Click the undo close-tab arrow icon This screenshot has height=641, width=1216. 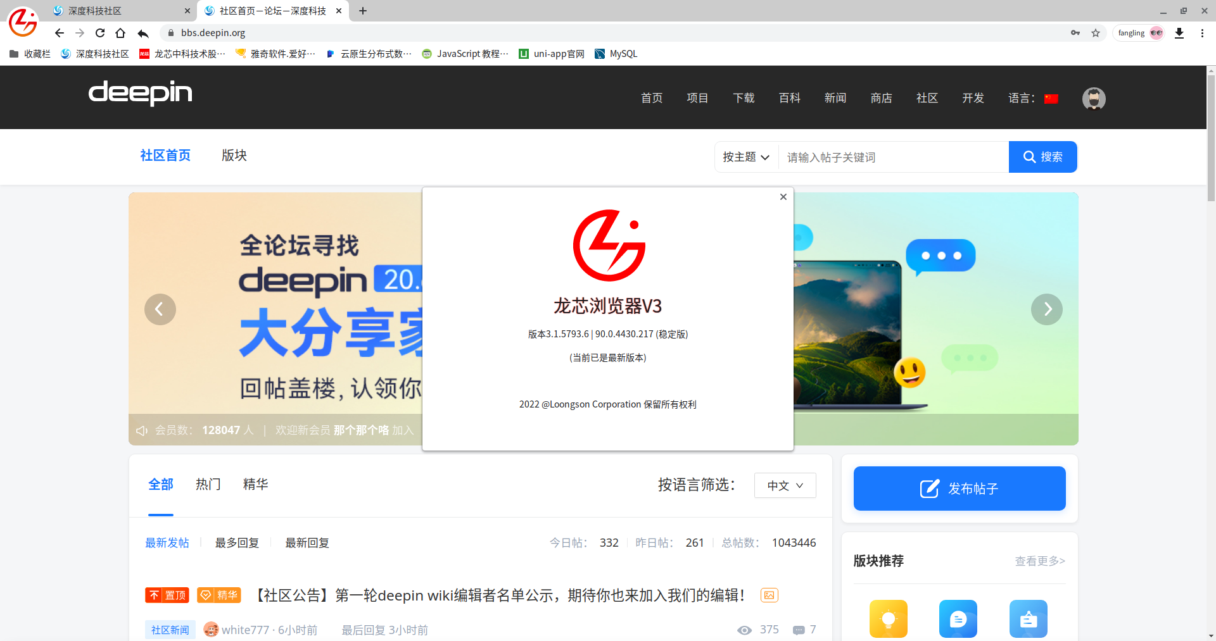[143, 33]
